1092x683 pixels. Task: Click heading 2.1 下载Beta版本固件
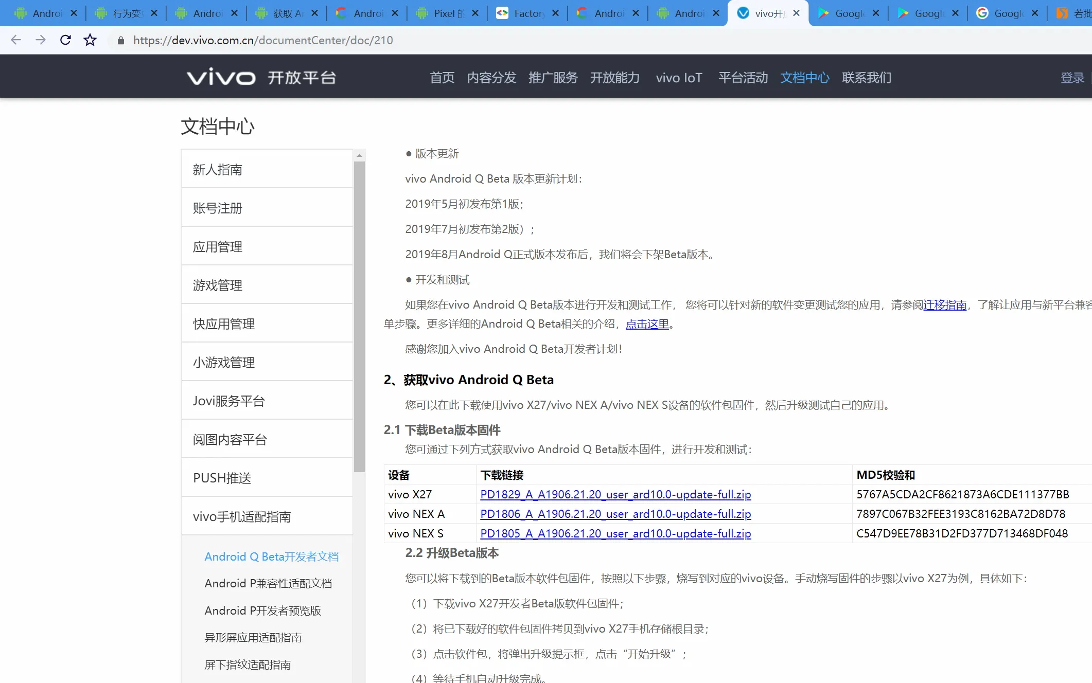click(442, 430)
